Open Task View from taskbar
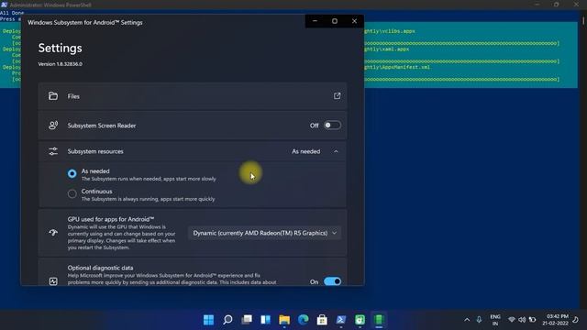 [x=247, y=320]
